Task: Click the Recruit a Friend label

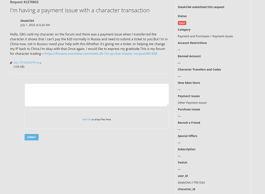Action: (189, 123)
